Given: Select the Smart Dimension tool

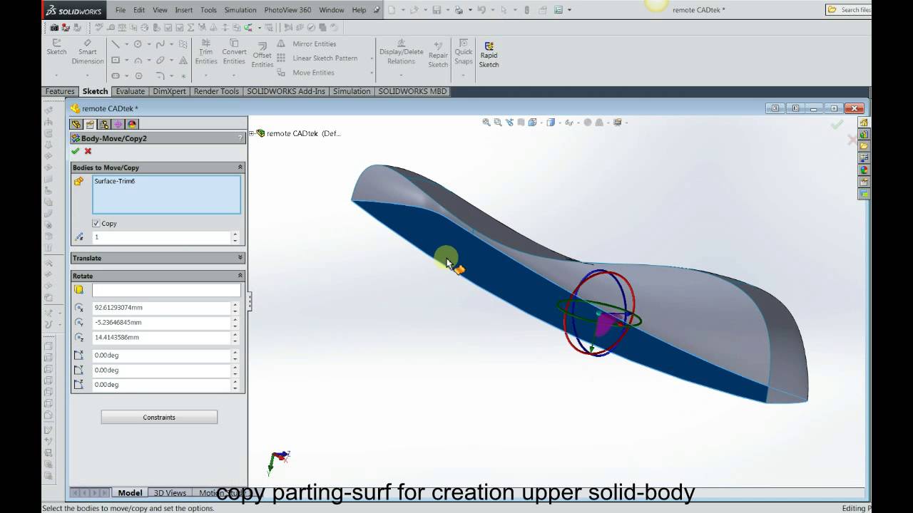Looking at the screenshot, I should click(x=87, y=51).
